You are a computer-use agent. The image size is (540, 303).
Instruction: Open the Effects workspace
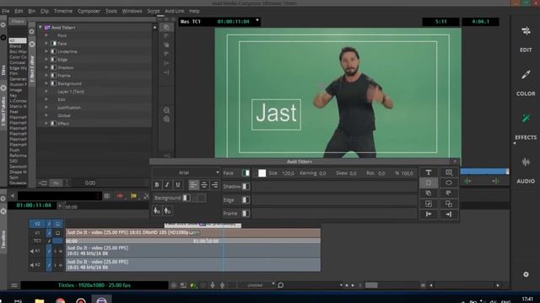[526, 126]
